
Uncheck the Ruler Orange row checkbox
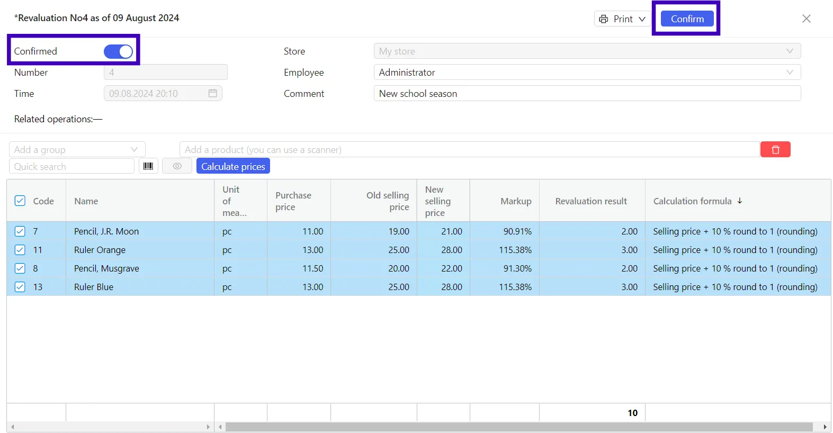click(20, 250)
